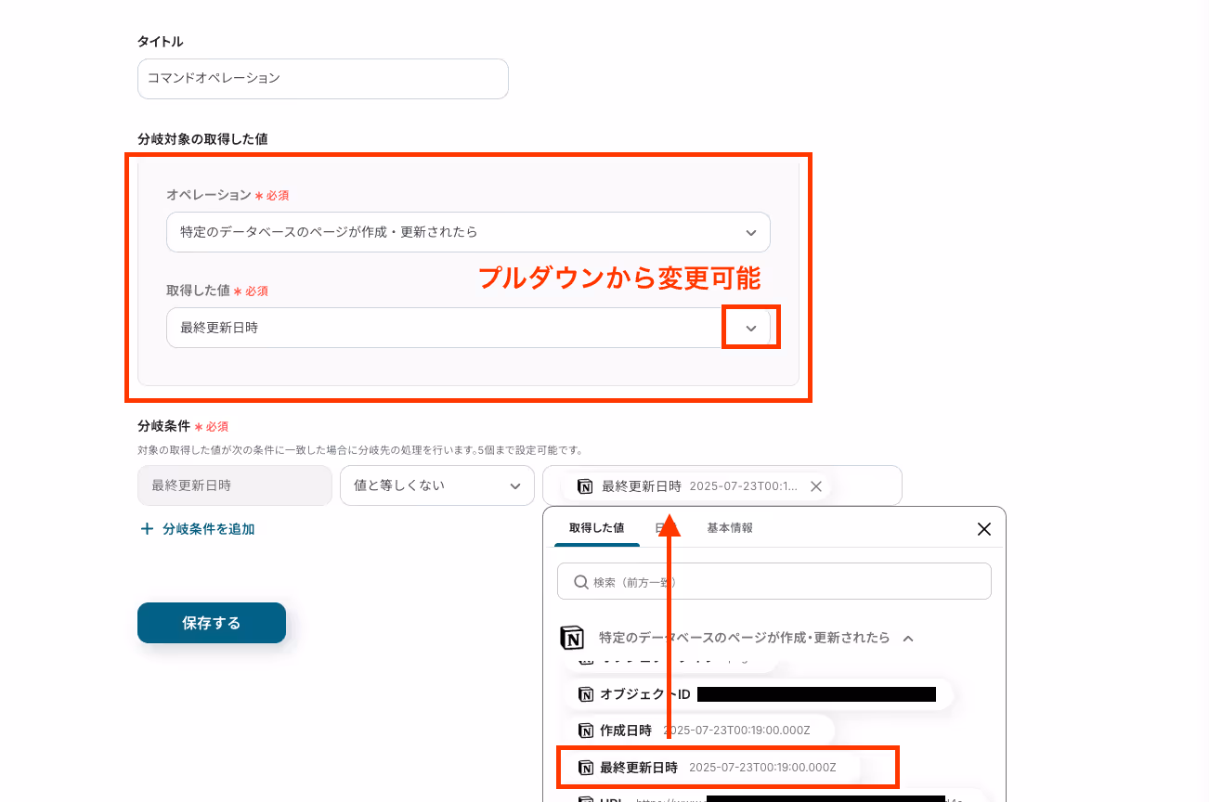Select the 最終更新日時 item in the list
The height and width of the screenshot is (802, 1209).
tap(711, 768)
